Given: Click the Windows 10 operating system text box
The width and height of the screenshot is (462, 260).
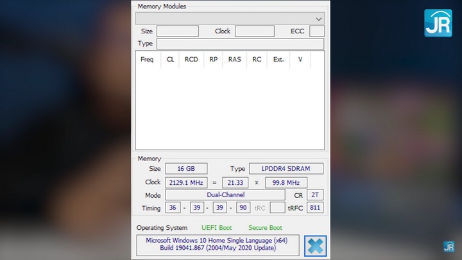Looking at the screenshot, I should click(x=218, y=245).
